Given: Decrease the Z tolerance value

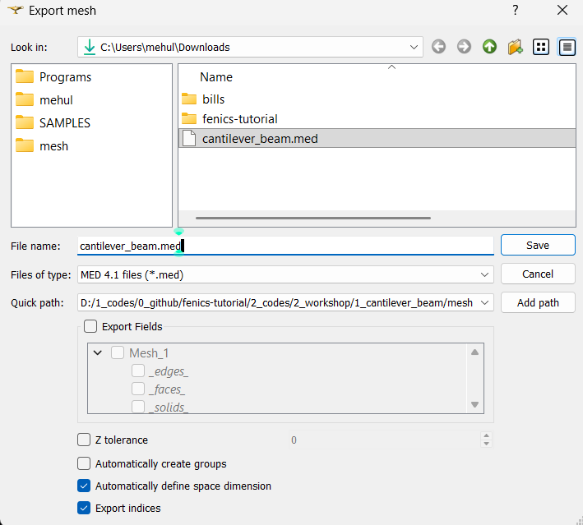Looking at the screenshot, I should tap(486, 444).
